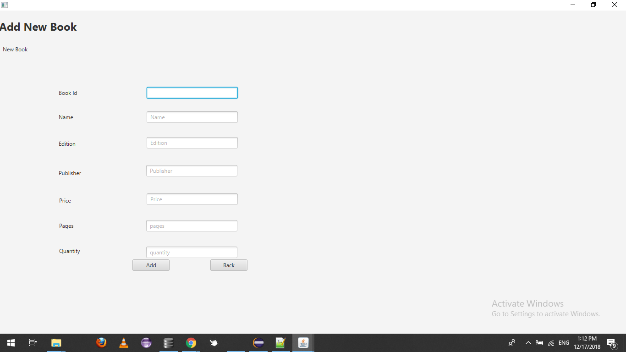Click the Publisher text field
Image resolution: width=626 pixels, height=352 pixels.
pos(192,170)
